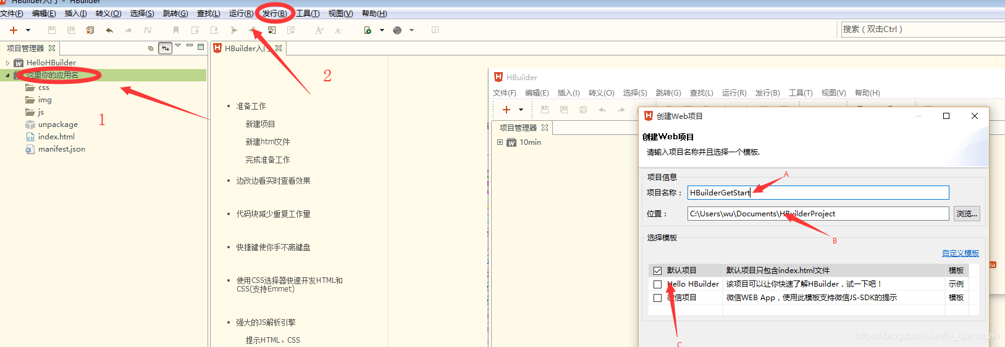
Task: Click the 自定义模板 link in dialog
Action: 961,253
